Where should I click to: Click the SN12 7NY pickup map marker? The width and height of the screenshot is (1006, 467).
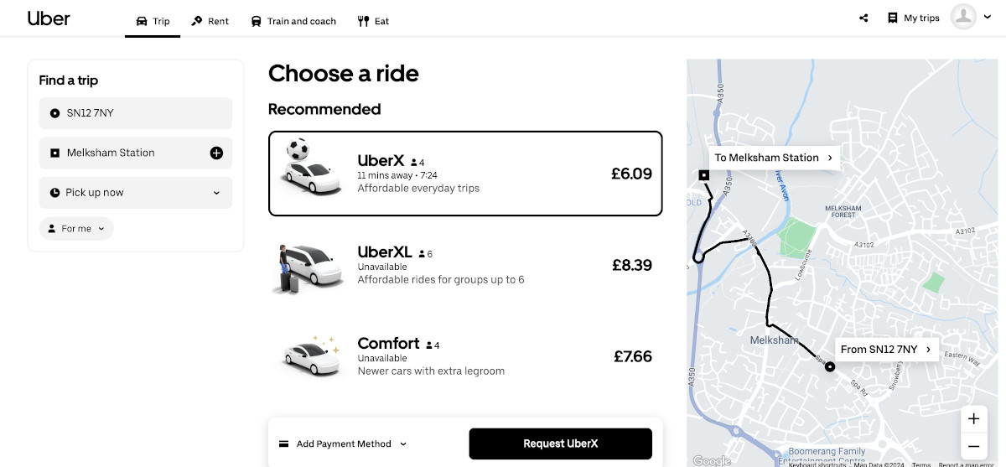tap(829, 366)
